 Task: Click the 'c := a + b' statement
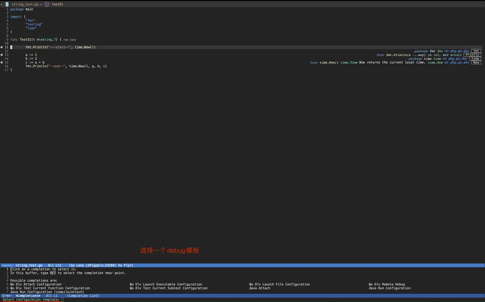pos(35,62)
